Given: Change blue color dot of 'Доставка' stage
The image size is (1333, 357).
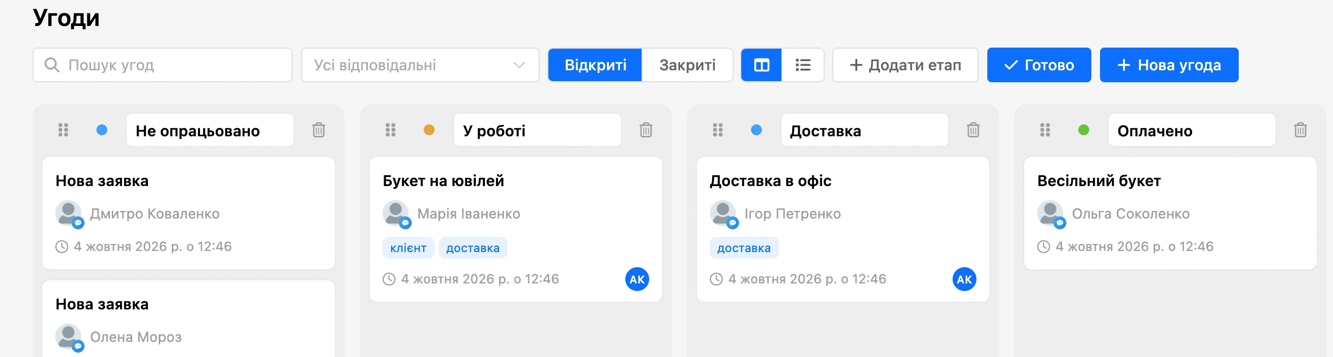Looking at the screenshot, I should (x=756, y=130).
